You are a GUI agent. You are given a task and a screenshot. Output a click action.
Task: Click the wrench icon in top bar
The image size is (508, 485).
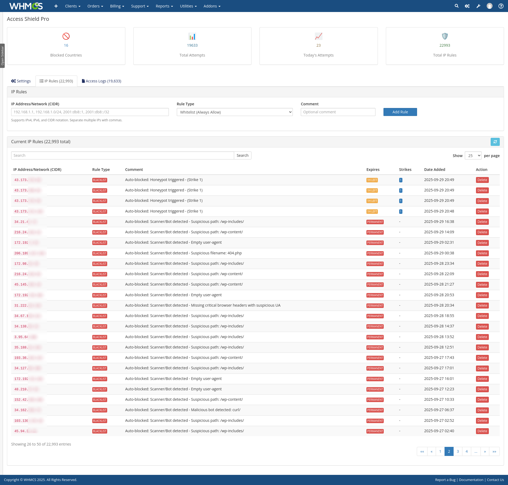[478, 6]
